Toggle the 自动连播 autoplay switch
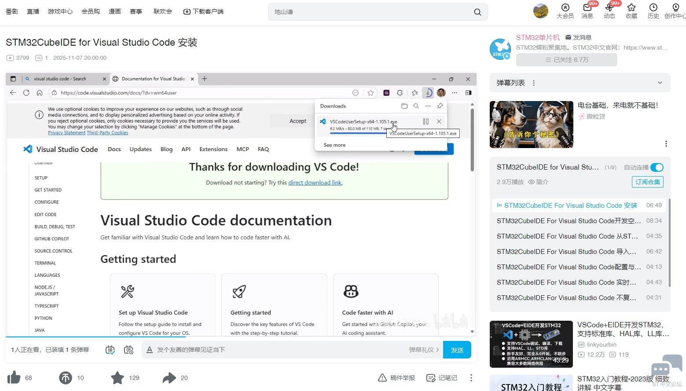 point(657,167)
